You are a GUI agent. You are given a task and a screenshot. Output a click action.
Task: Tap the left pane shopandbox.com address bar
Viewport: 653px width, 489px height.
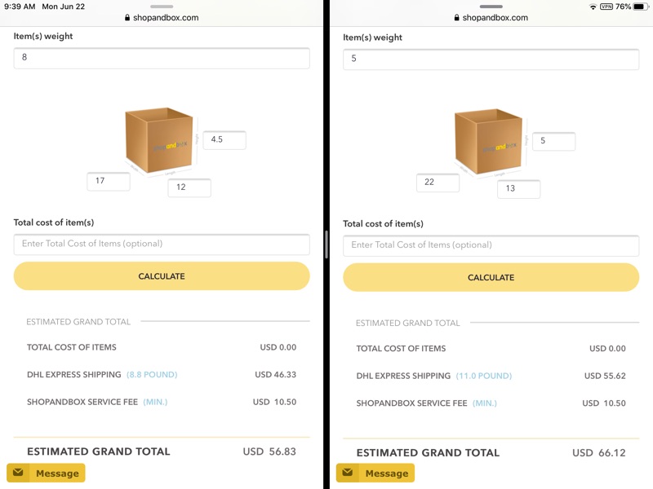(x=162, y=17)
